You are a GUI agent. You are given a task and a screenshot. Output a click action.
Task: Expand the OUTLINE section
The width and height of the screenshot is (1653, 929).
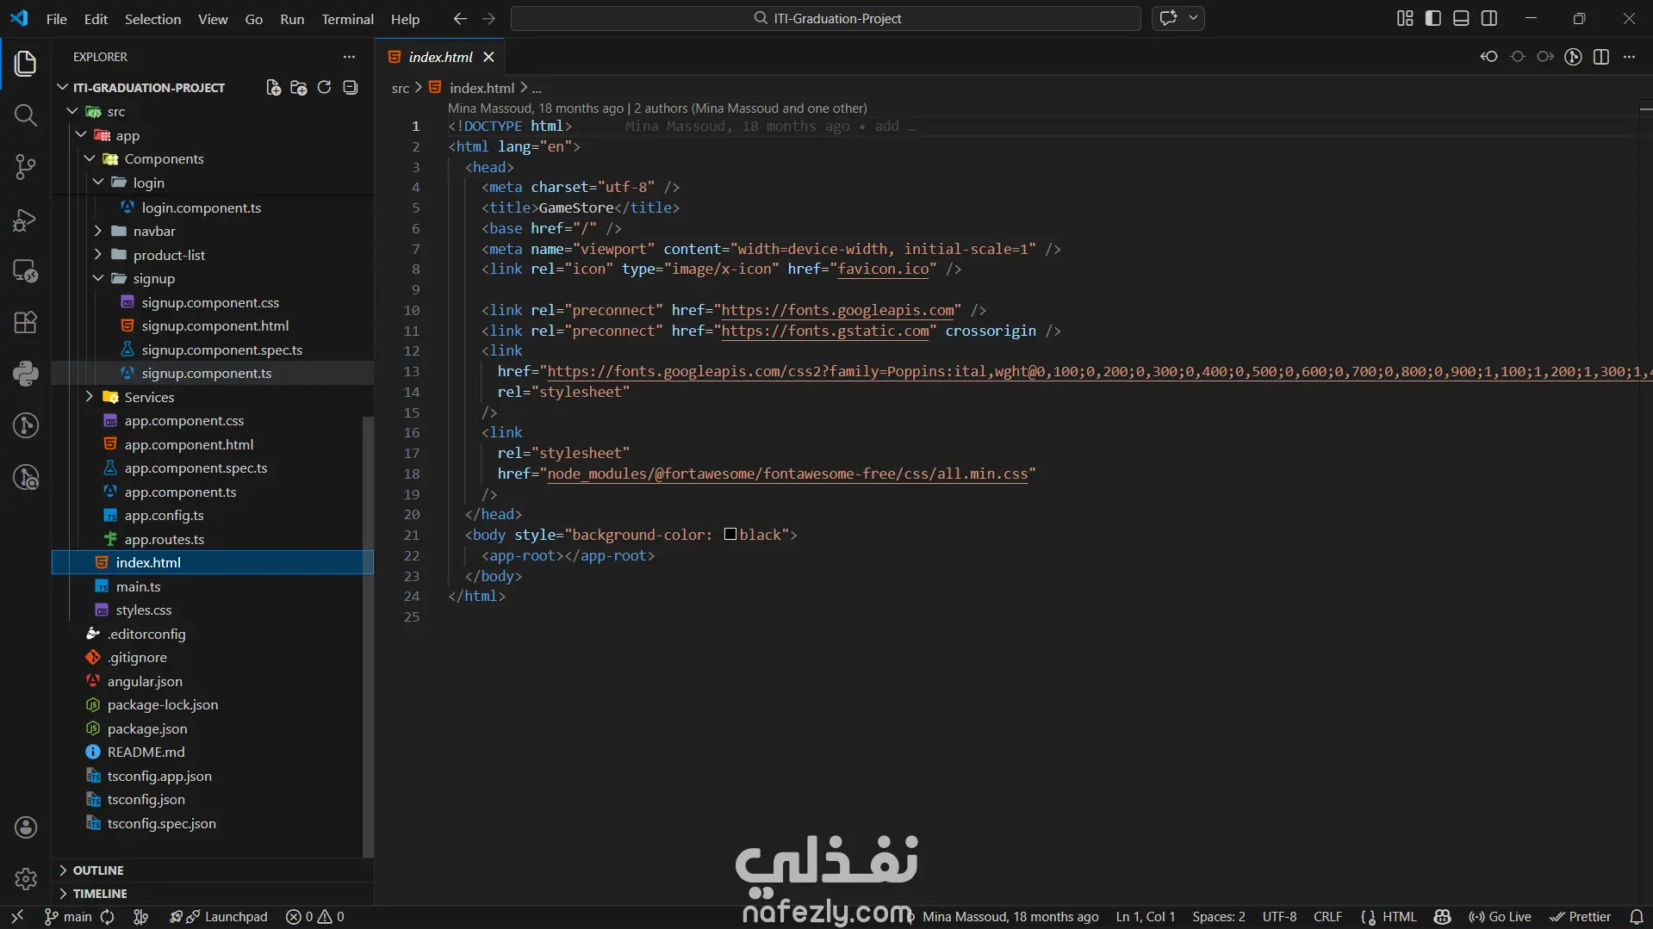[x=213, y=870]
